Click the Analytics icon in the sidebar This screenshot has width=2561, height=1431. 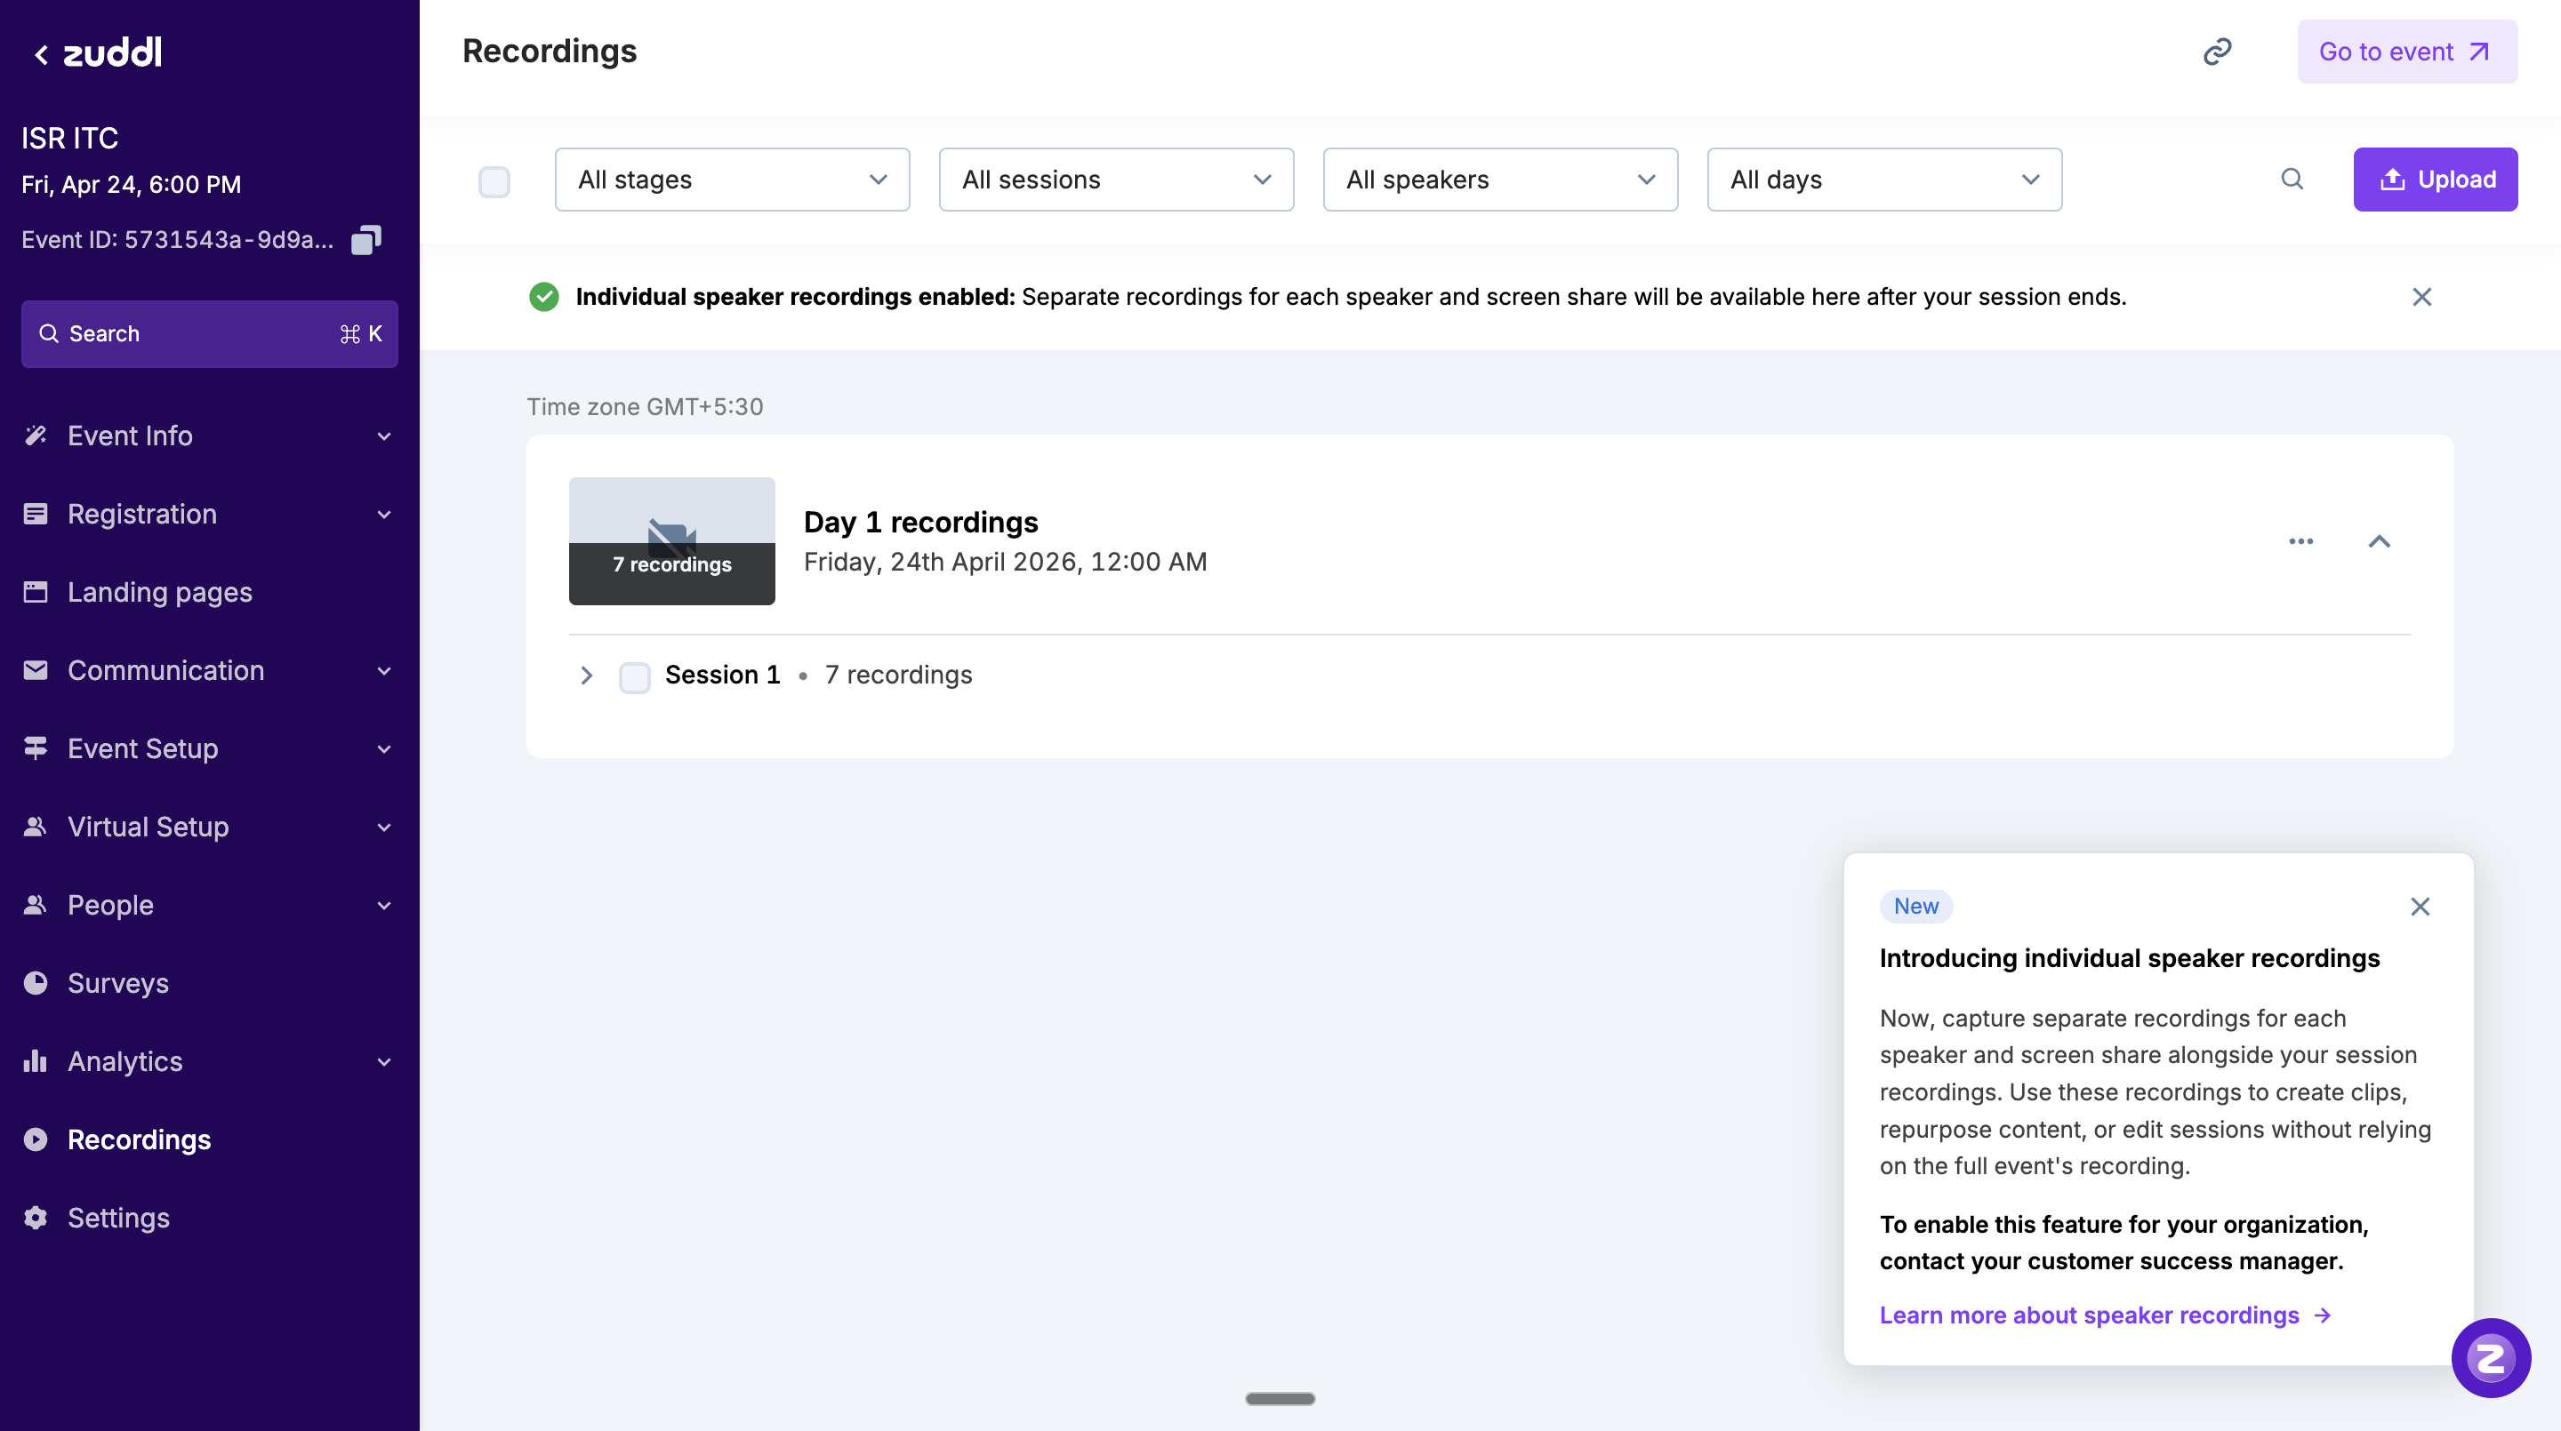point(36,1061)
